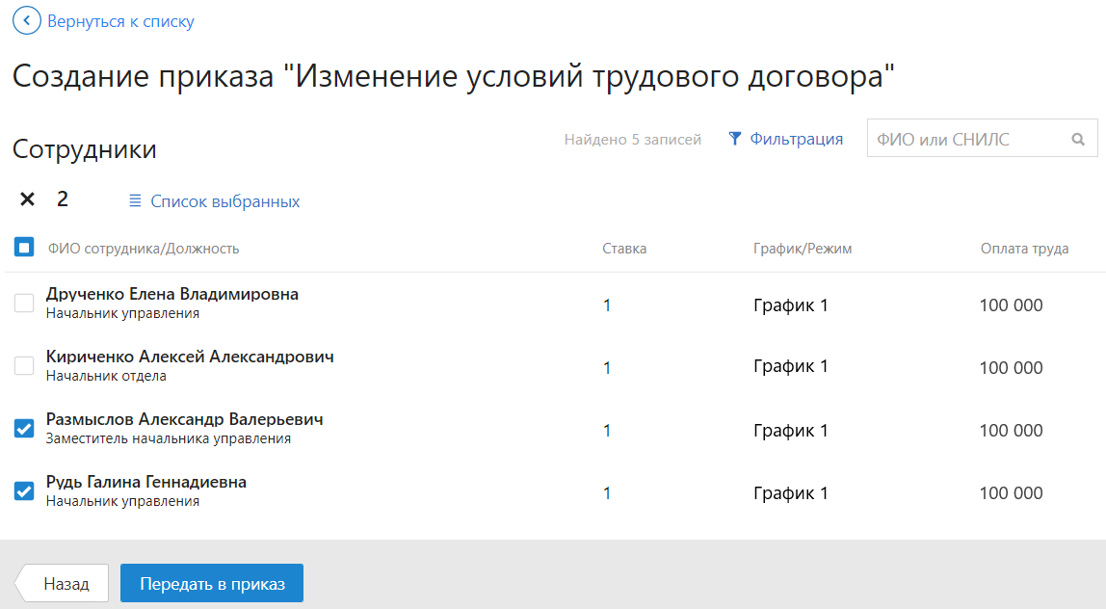
Task: Click 100 000 in Кириченко's row
Action: coord(1011,368)
